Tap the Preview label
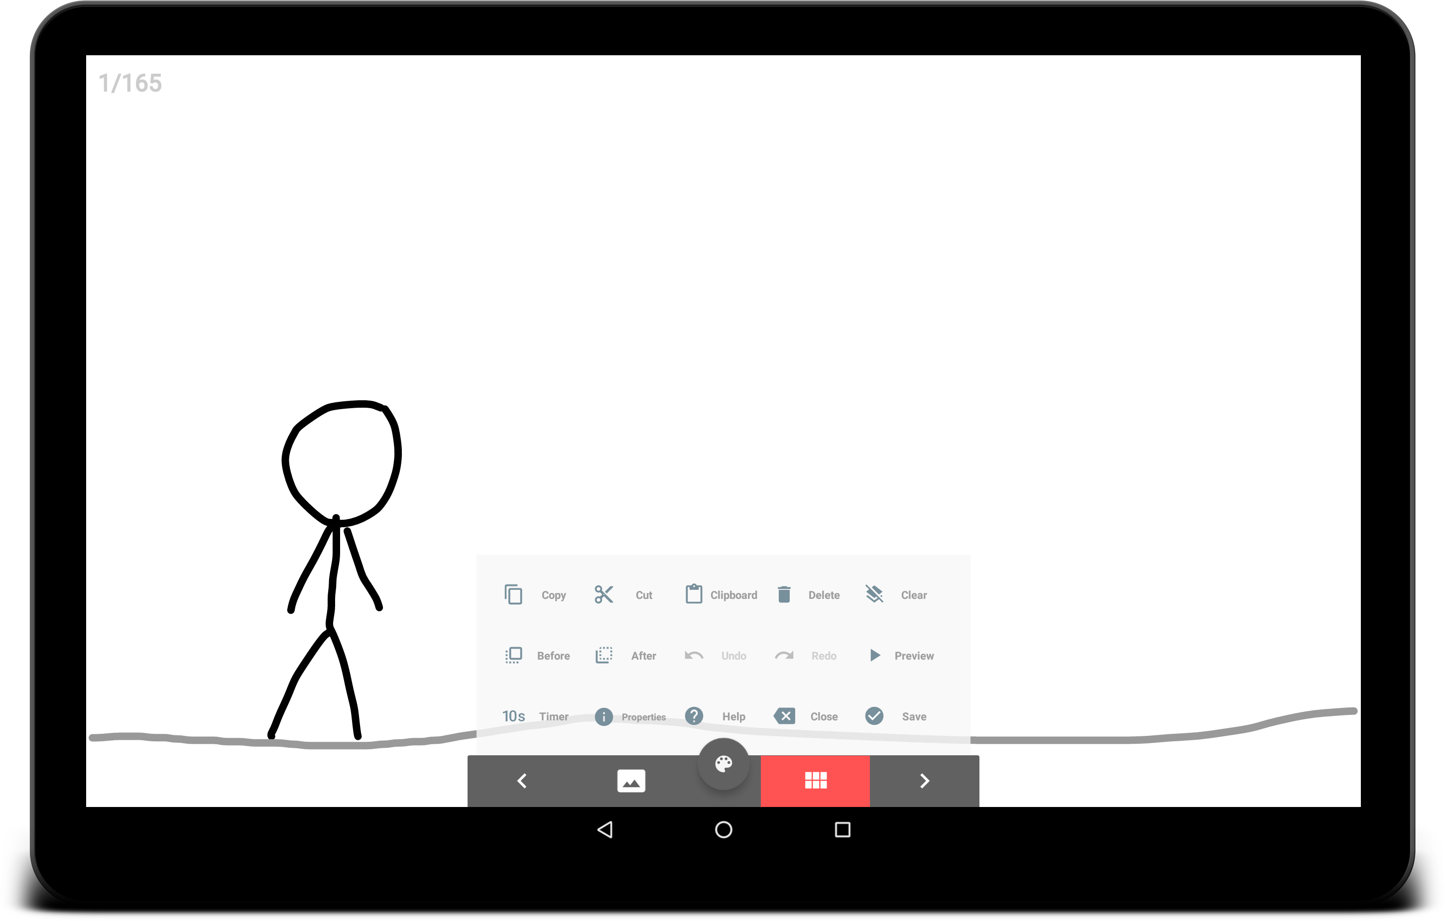 914,656
